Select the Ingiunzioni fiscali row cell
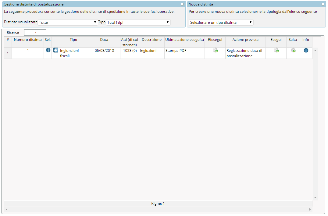This screenshot has width=328, height=216. point(73,53)
